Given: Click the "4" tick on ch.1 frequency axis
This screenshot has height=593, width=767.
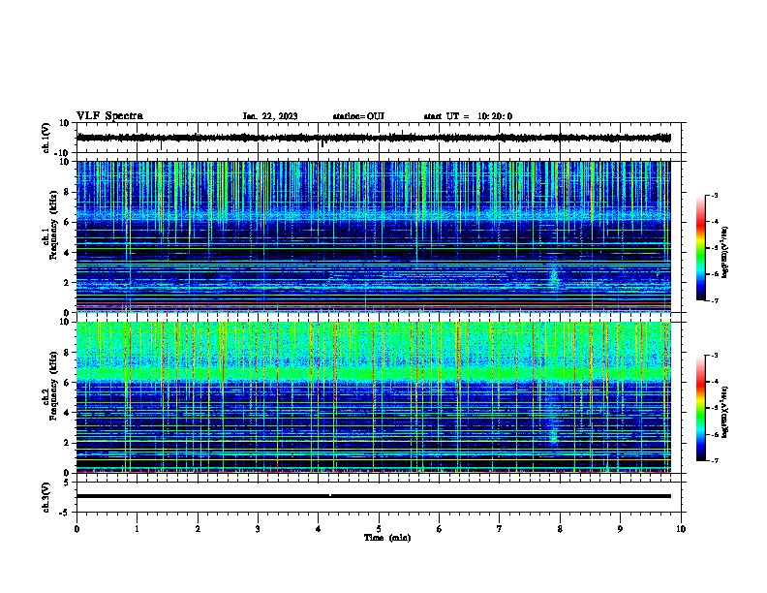Looking at the screenshot, I should coord(67,253).
